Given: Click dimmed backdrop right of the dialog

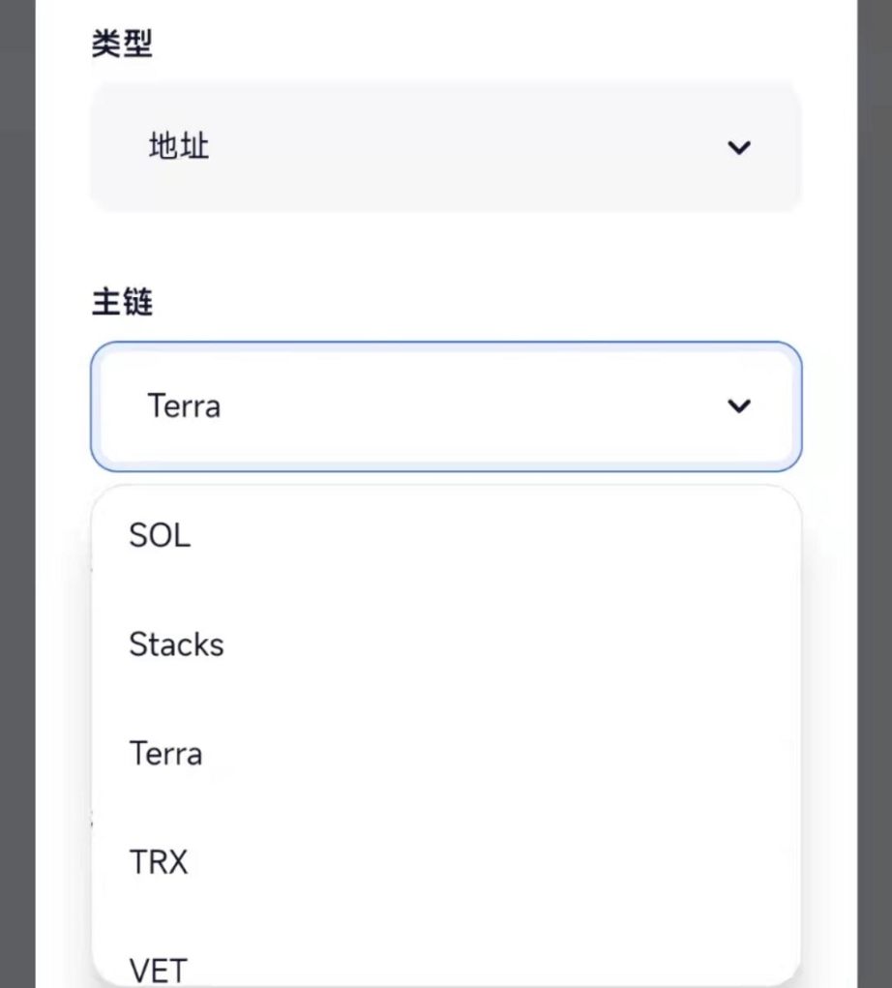Looking at the screenshot, I should coord(875,484).
